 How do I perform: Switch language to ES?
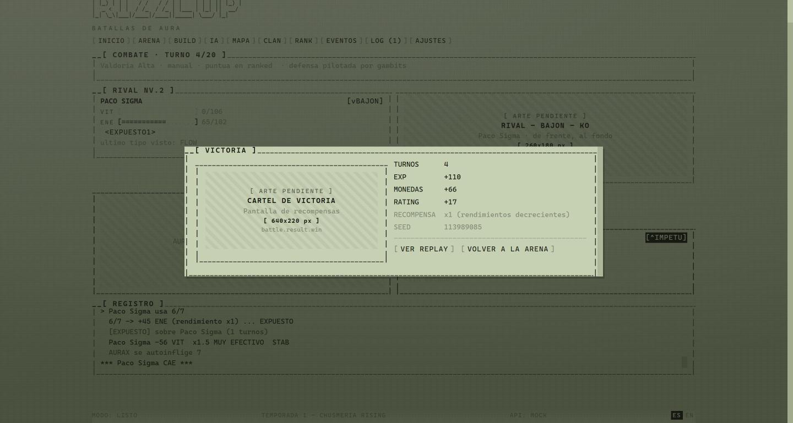click(677, 415)
